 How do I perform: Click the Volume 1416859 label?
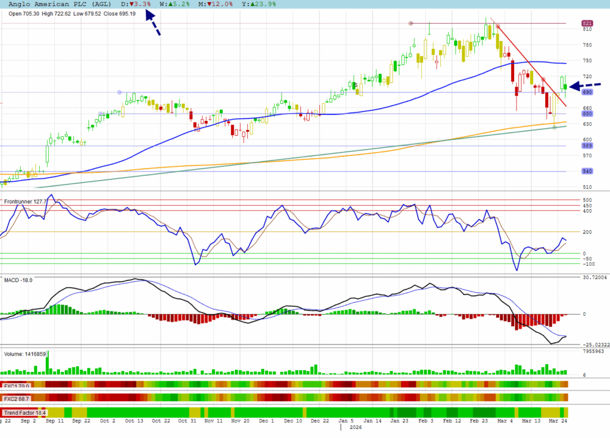tap(25, 353)
